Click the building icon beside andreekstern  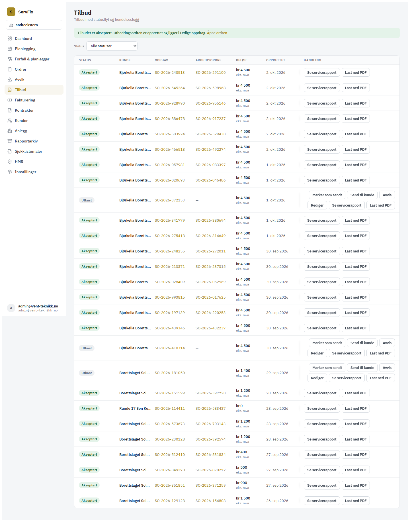(11, 25)
